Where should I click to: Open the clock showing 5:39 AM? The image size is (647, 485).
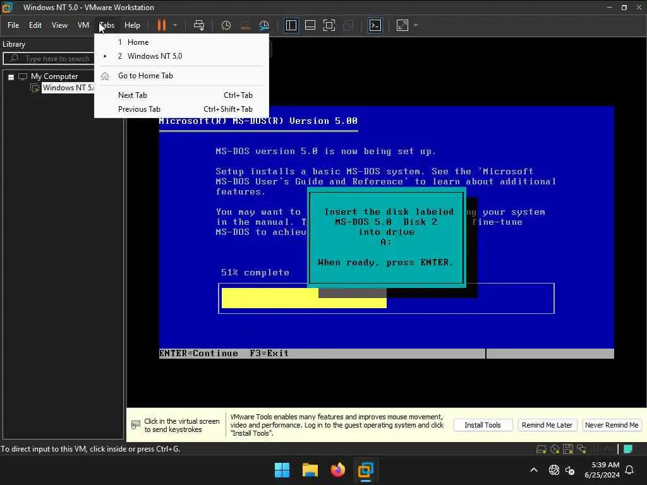[x=602, y=470]
